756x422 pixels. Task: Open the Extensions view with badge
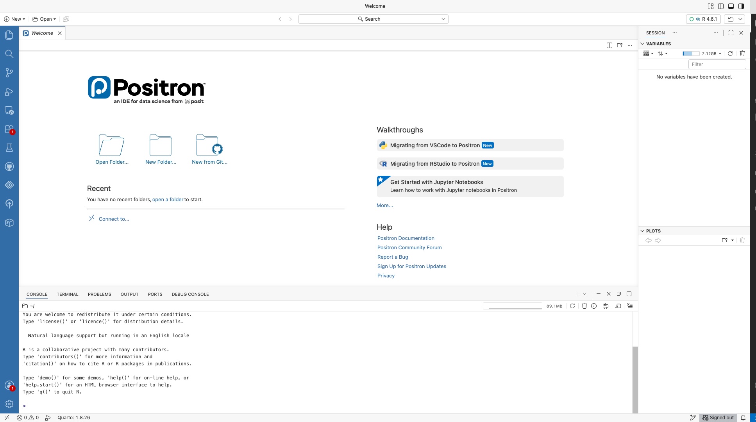point(9,129)
